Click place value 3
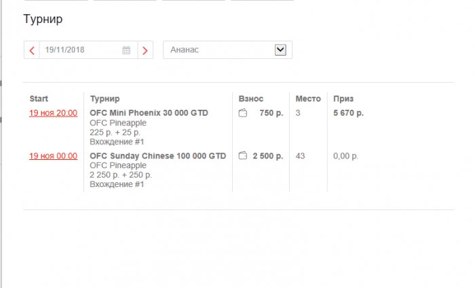The width and height of the screenshot is (475, 288). 298,113
